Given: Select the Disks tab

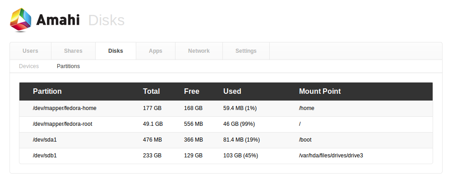Looking at the screenshot, I should click(x=115, y=51).
